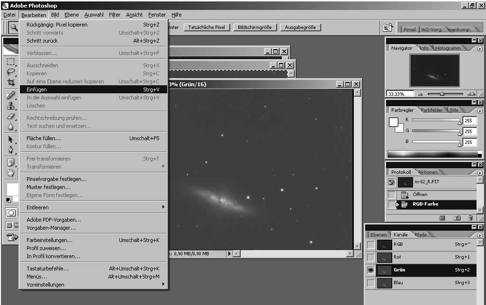The image size is (486, 305).
Task: Click Navigator zoom in icon
Action: (x=471, y=94)
